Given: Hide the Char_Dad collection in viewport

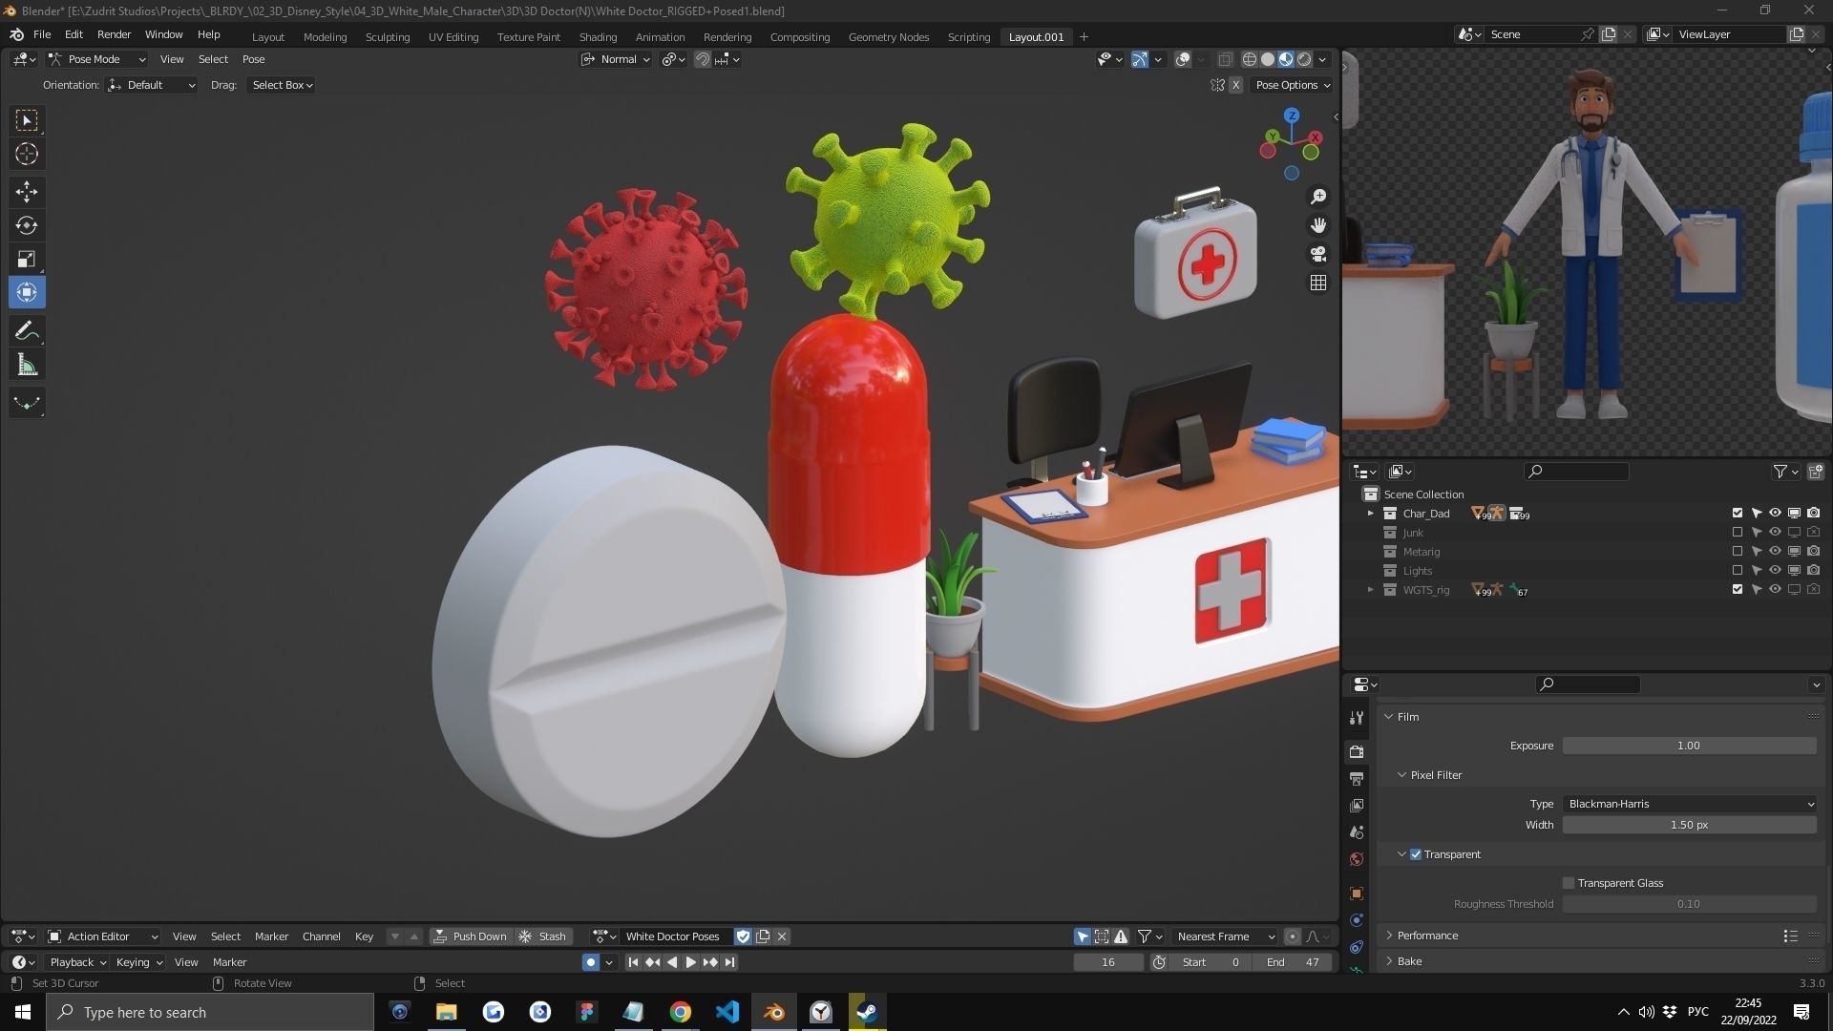Looking at the screenshot, I should click(x=1775, y=514).
